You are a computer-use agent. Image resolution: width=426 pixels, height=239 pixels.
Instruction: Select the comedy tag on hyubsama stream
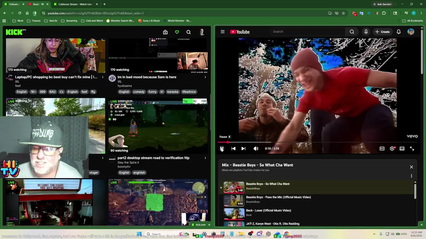pos(139,92)
